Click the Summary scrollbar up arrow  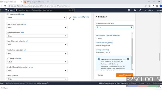[x=132, y=33]
